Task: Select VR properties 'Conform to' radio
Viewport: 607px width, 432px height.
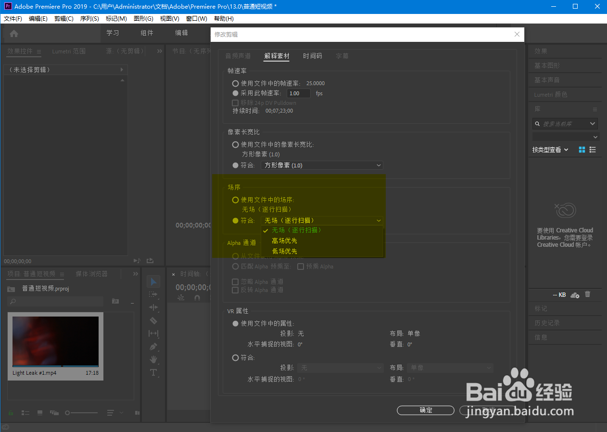Action: [235, 357]
